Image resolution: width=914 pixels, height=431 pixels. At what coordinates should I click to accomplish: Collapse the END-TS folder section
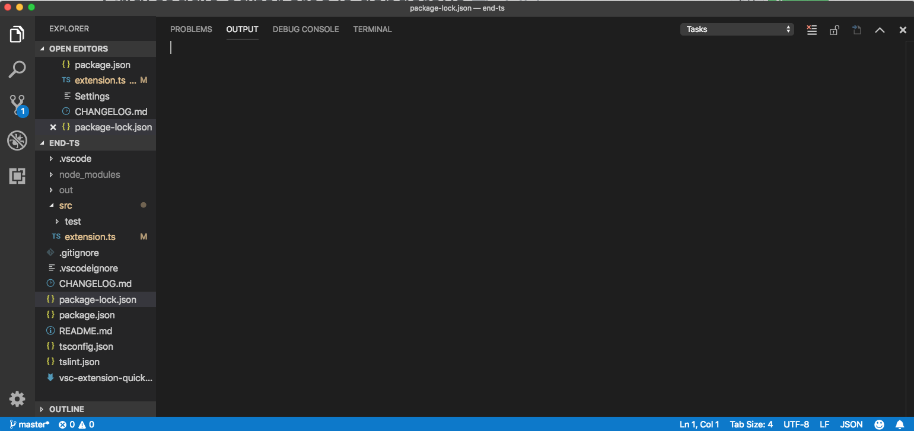coord(95,143)
